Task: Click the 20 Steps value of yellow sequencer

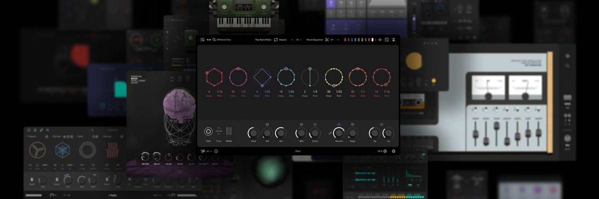Action: [329, 92]
